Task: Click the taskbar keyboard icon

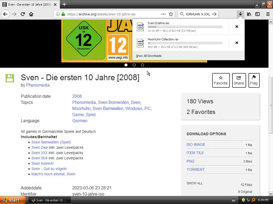Action: pyautogui.click(x=234, y=200)
